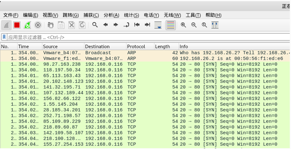Viewport: 291px width, 149px height.
Task: Open the 帮助(H) menu
Action: tap(213, 15)
